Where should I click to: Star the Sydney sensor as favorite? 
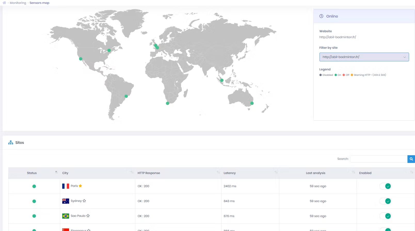84,201
